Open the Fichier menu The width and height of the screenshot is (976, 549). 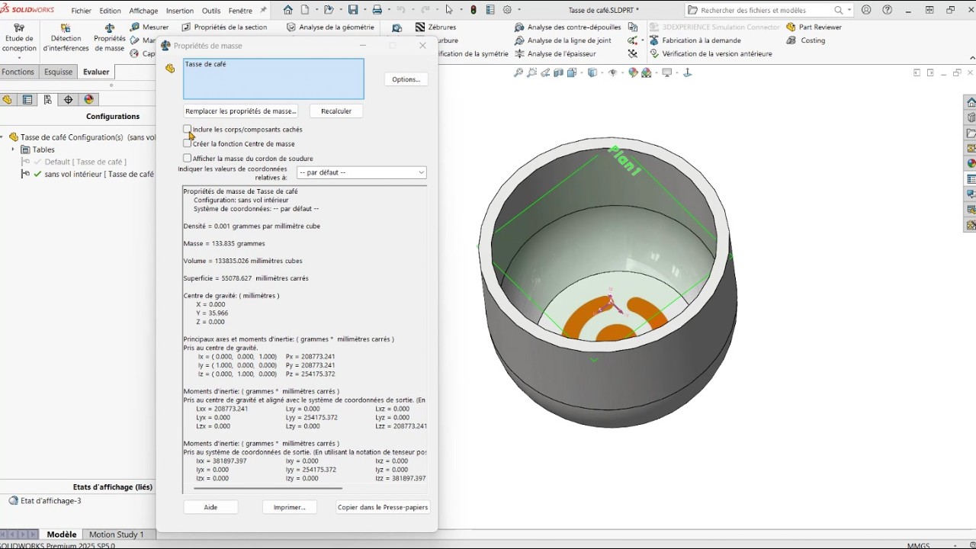[x=81, y=11]
